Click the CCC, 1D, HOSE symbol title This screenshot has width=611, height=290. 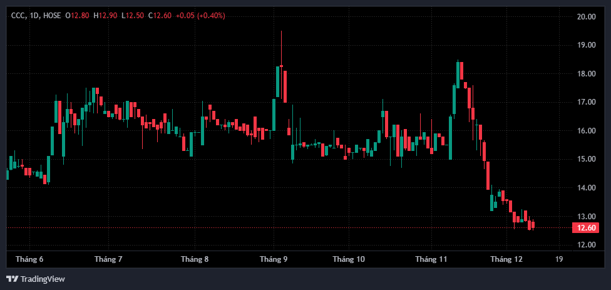[36, 15]
